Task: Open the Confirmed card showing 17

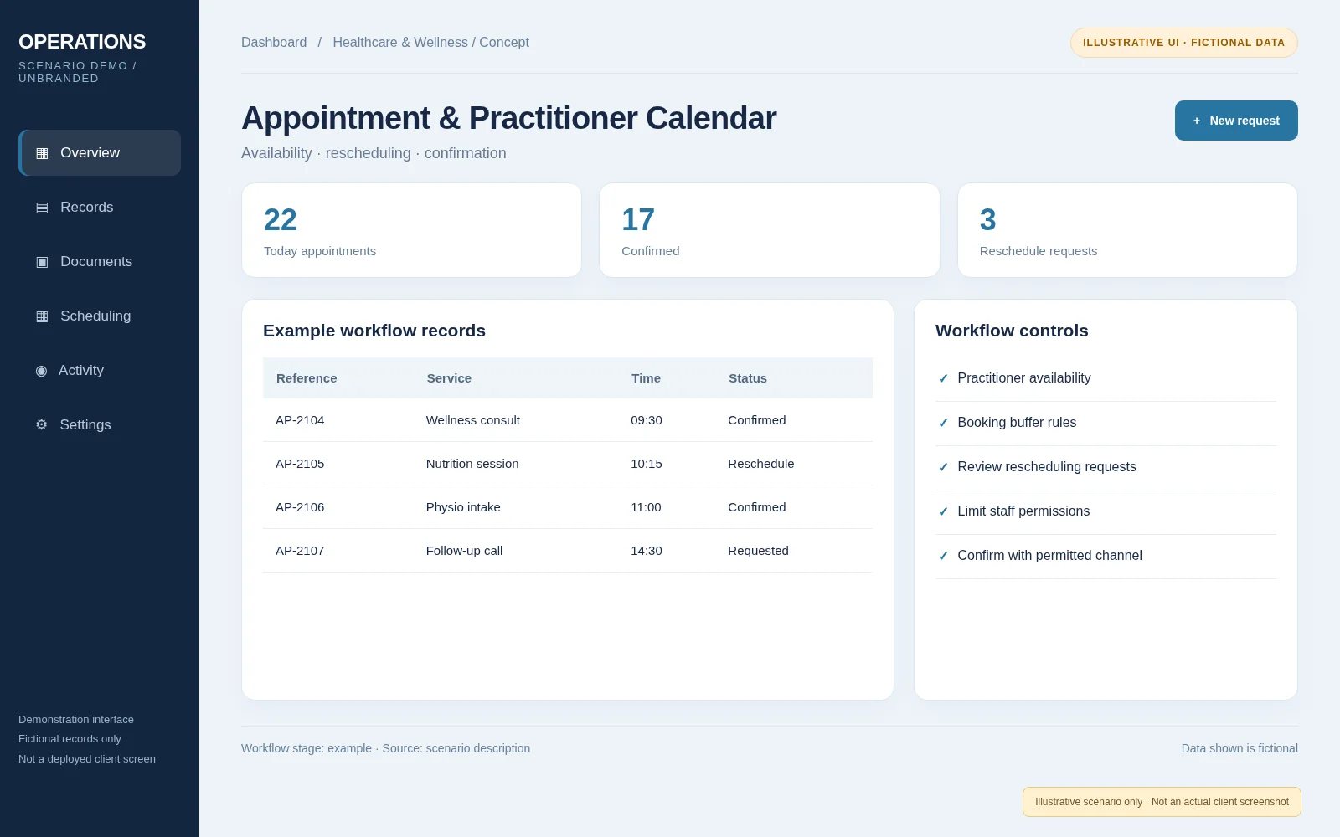Action: [770, 230]
